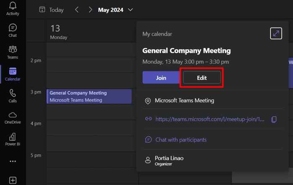The height and width of the screenshot is (185, 293).
Task: Edit the General Company Meeting
Action: point(202,78)
